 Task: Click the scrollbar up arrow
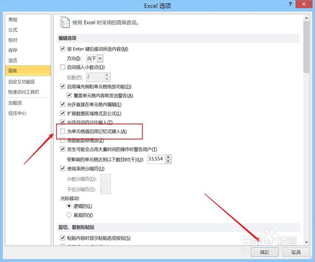point(306,18)
